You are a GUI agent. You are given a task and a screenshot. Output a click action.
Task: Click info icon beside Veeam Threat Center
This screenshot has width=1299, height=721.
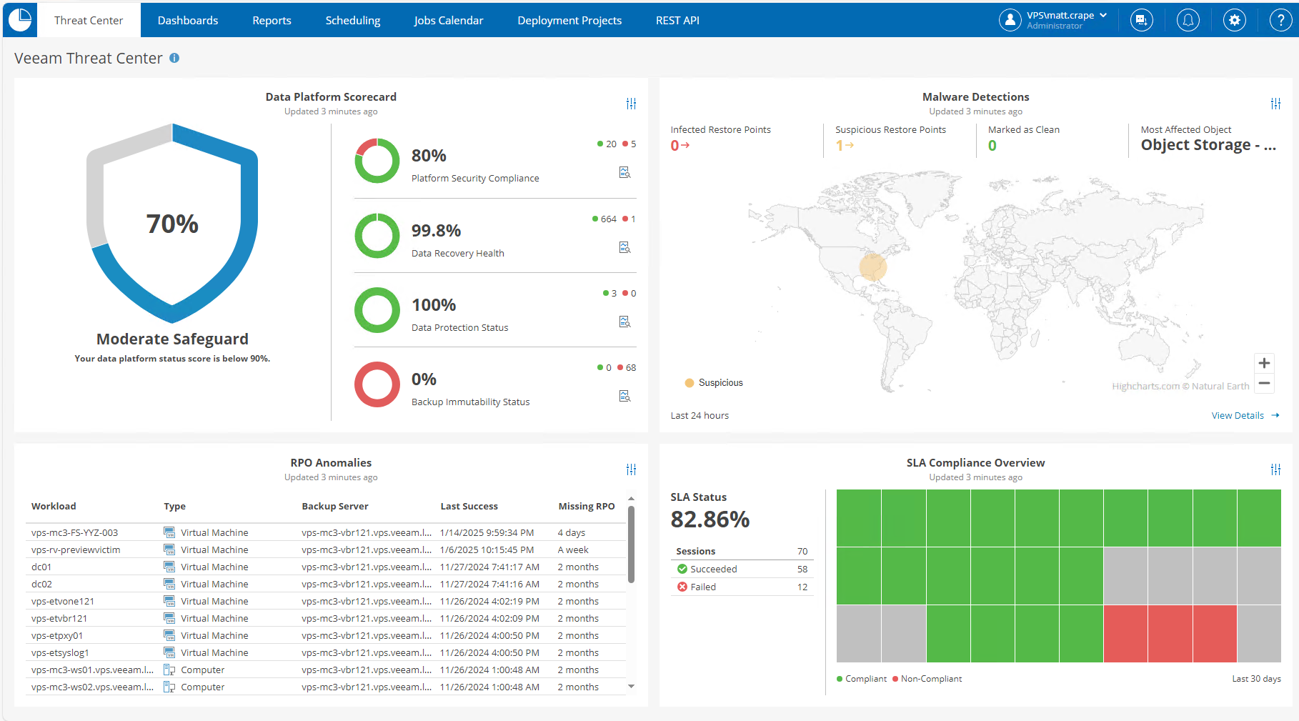point(174,58)
